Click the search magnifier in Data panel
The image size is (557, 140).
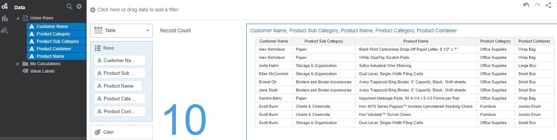point(69,6)
